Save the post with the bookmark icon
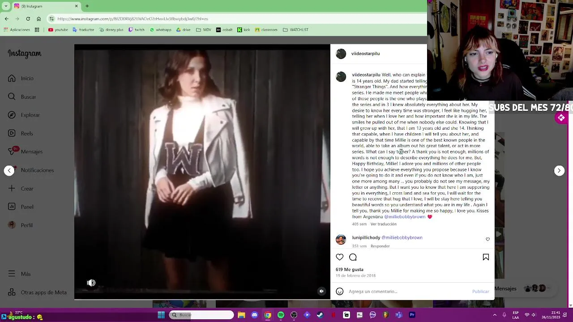Viewport: 573px width, 322px height. [x=486, y=257]
